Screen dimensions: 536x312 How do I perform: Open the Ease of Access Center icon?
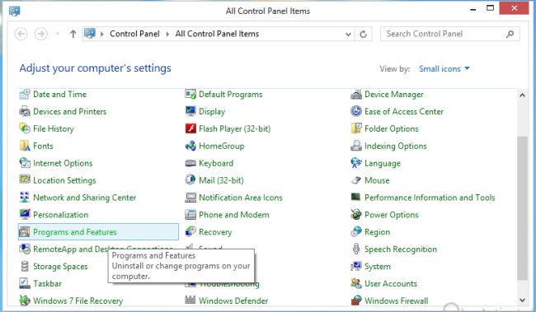[356, 111]
